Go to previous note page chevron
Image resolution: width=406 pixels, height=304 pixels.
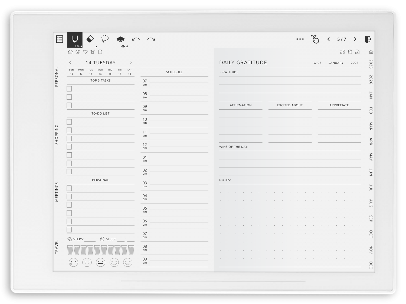click(x=328, y=39)
